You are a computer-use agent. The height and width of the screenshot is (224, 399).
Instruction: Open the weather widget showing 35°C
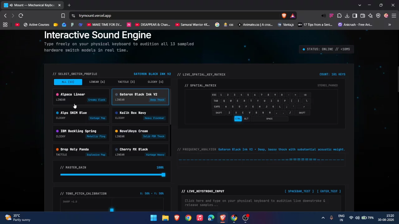(x=18, y=218)
